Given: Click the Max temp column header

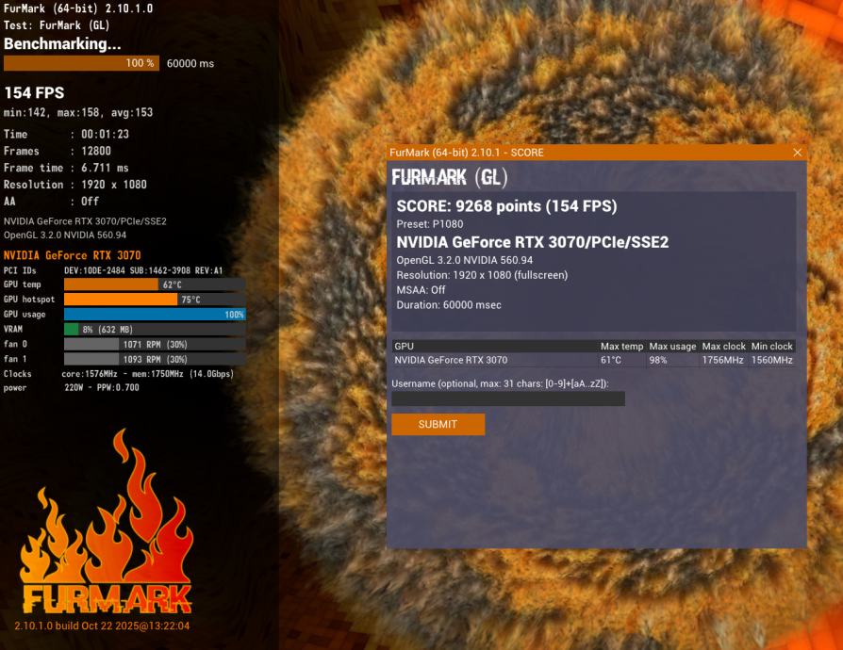Looking at the screenshot, I should click(x=621, y=347).
